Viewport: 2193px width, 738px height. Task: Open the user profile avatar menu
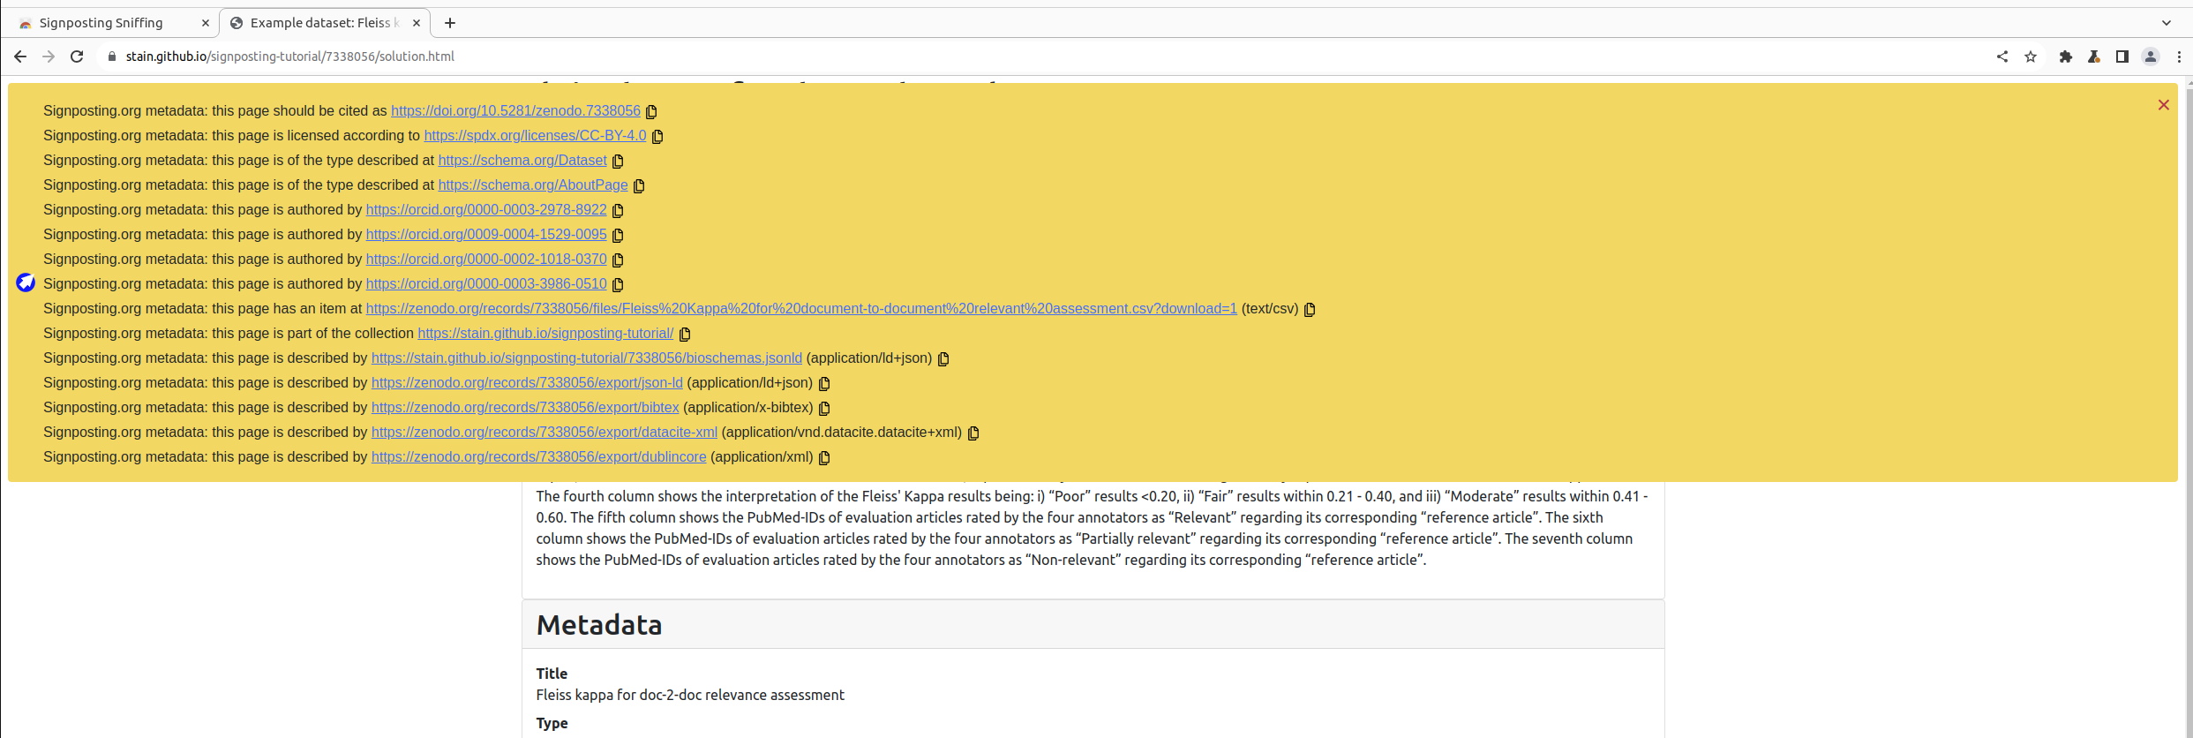click(2151, 56)
